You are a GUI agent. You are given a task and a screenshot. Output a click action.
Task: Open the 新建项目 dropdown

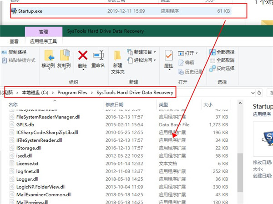click(x=142, y=52)
